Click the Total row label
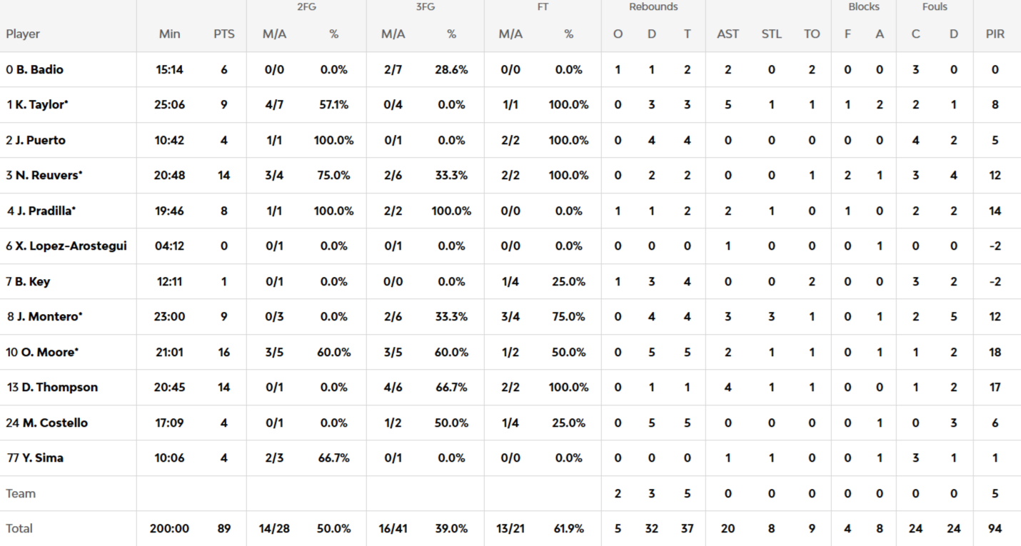The height and width of the screenshot is (546, 1021). click(x=19, y=529)
